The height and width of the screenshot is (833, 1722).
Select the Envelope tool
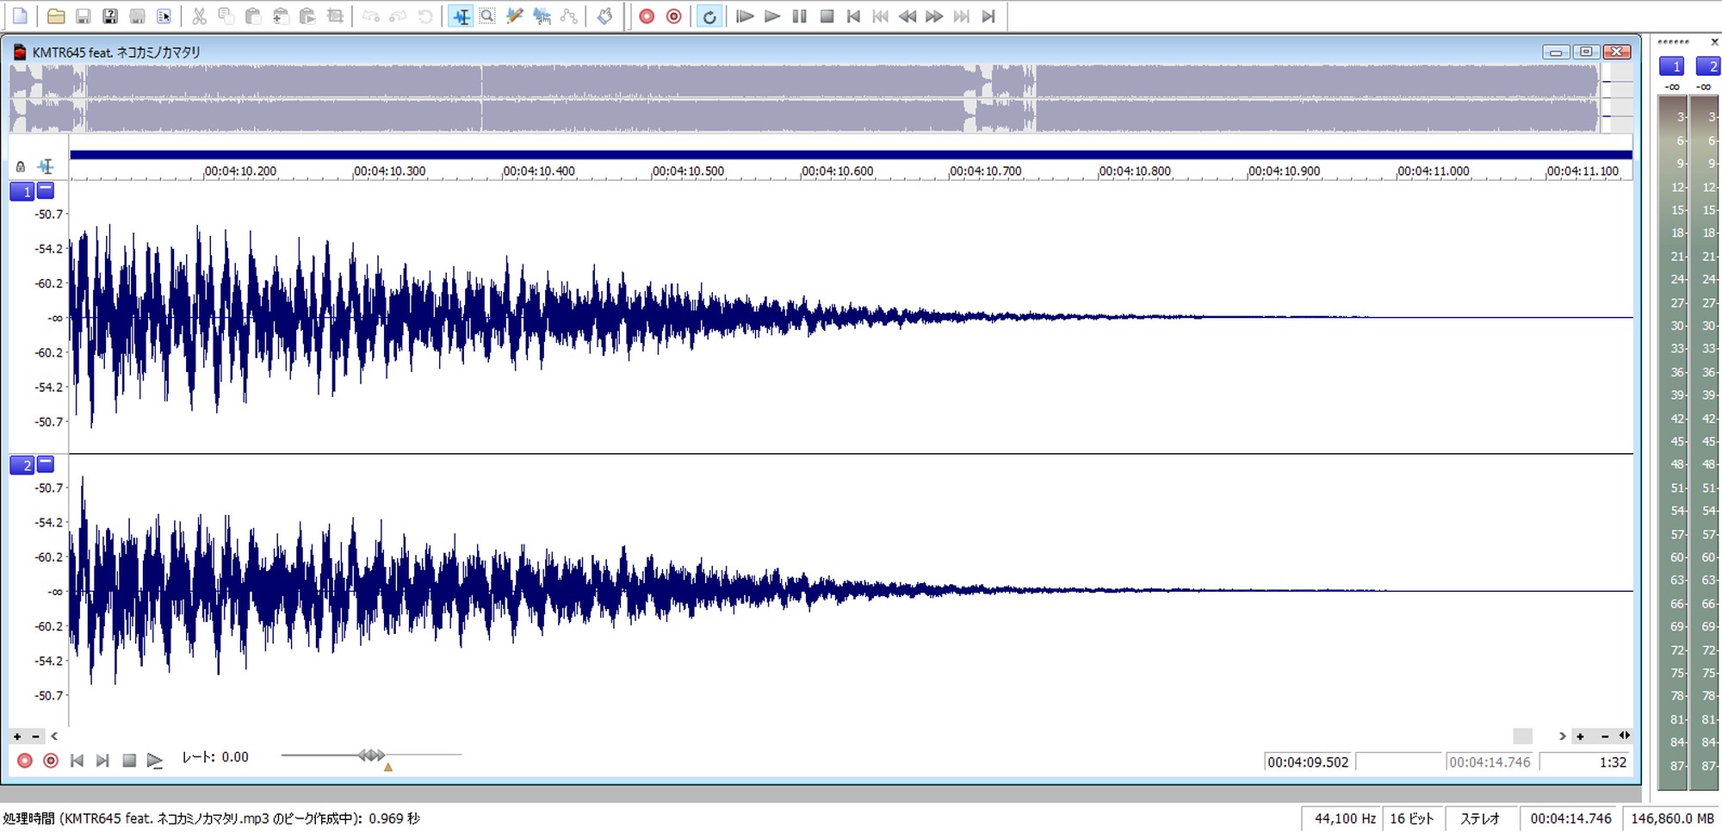[x=569, y=16]
